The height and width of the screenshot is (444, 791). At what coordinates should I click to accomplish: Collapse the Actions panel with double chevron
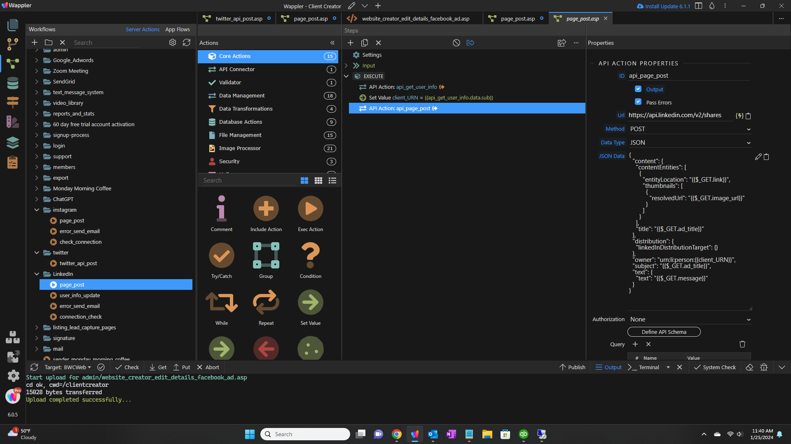click(x=332, y=43)
